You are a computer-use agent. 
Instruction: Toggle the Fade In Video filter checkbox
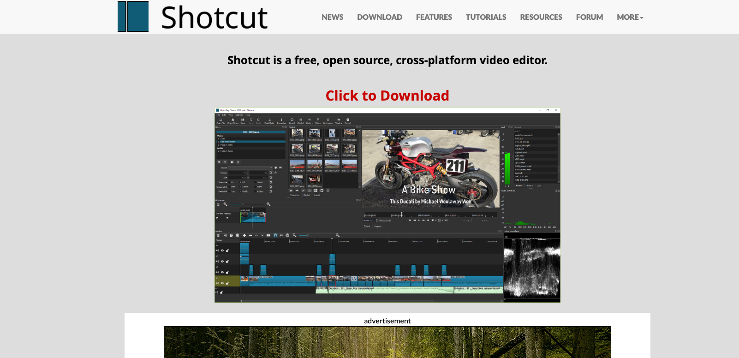click(219, 145)
